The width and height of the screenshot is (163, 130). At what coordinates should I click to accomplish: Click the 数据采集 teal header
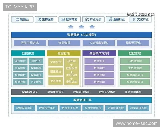[x=28, y=53]
